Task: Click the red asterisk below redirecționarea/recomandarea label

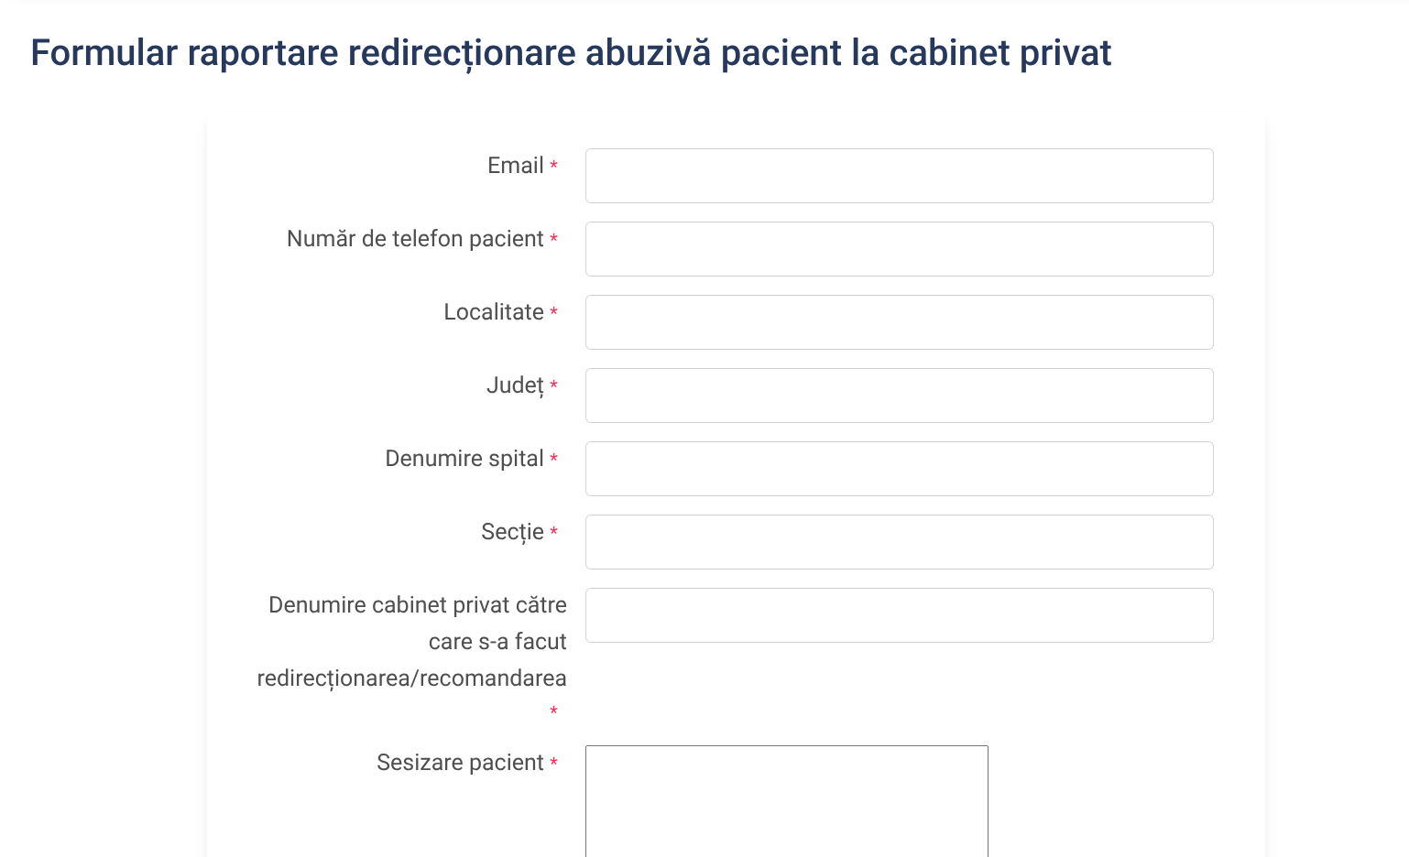Action: (553, 711)
